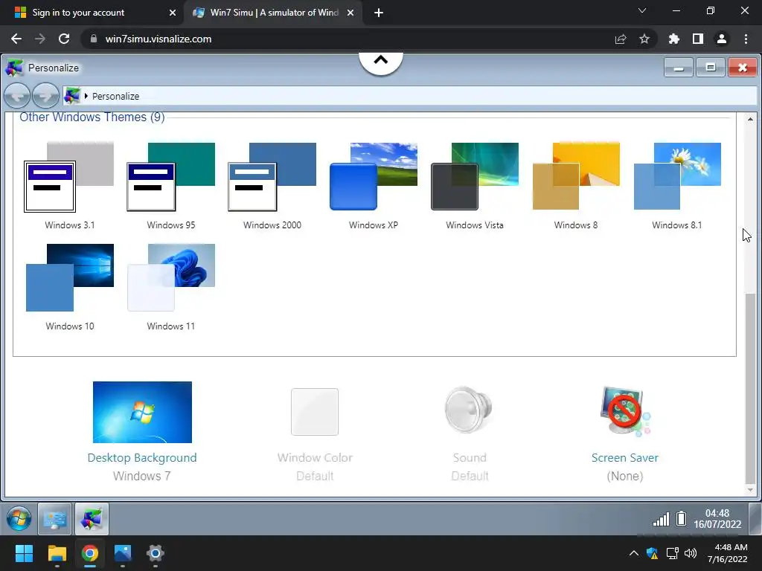Open the Window Color swatch

315,412
